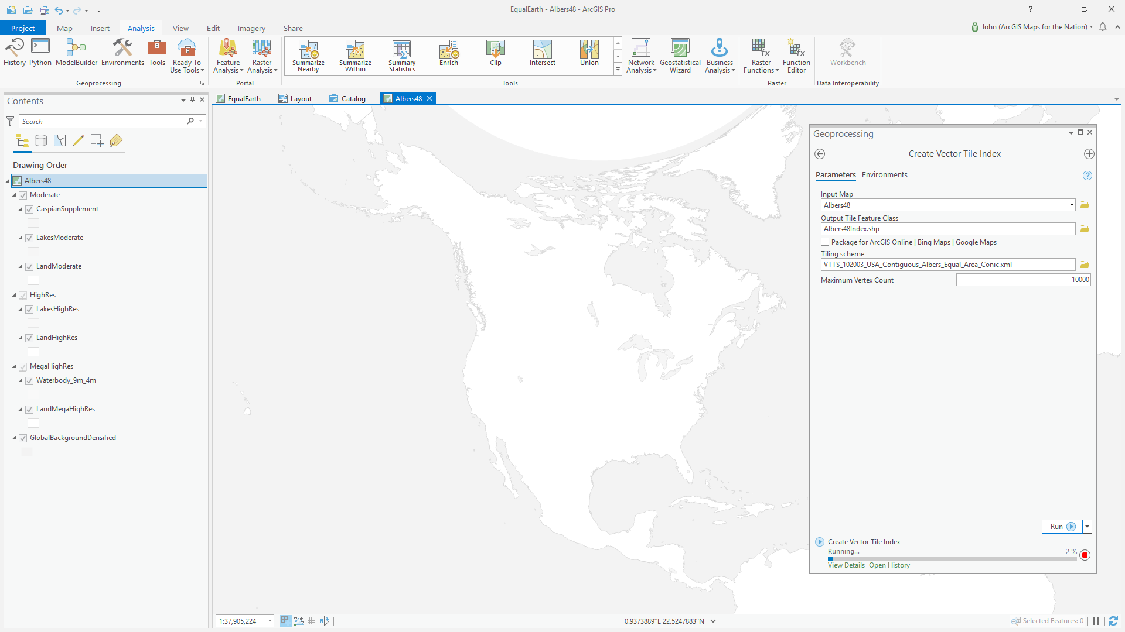Edit the Maximum Vertex Count field

[x=1023, y=280]
